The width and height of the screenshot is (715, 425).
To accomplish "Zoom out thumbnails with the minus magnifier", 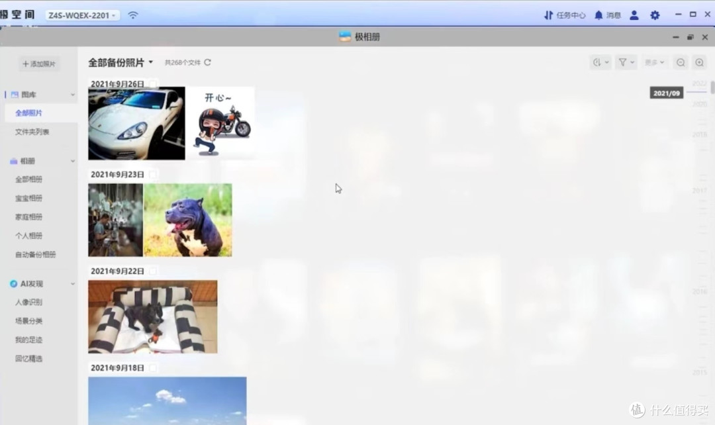I will 681,62.
